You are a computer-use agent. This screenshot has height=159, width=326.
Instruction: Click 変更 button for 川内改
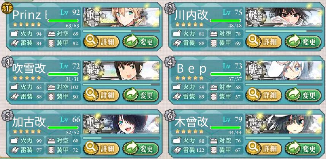tap(303, 42)
